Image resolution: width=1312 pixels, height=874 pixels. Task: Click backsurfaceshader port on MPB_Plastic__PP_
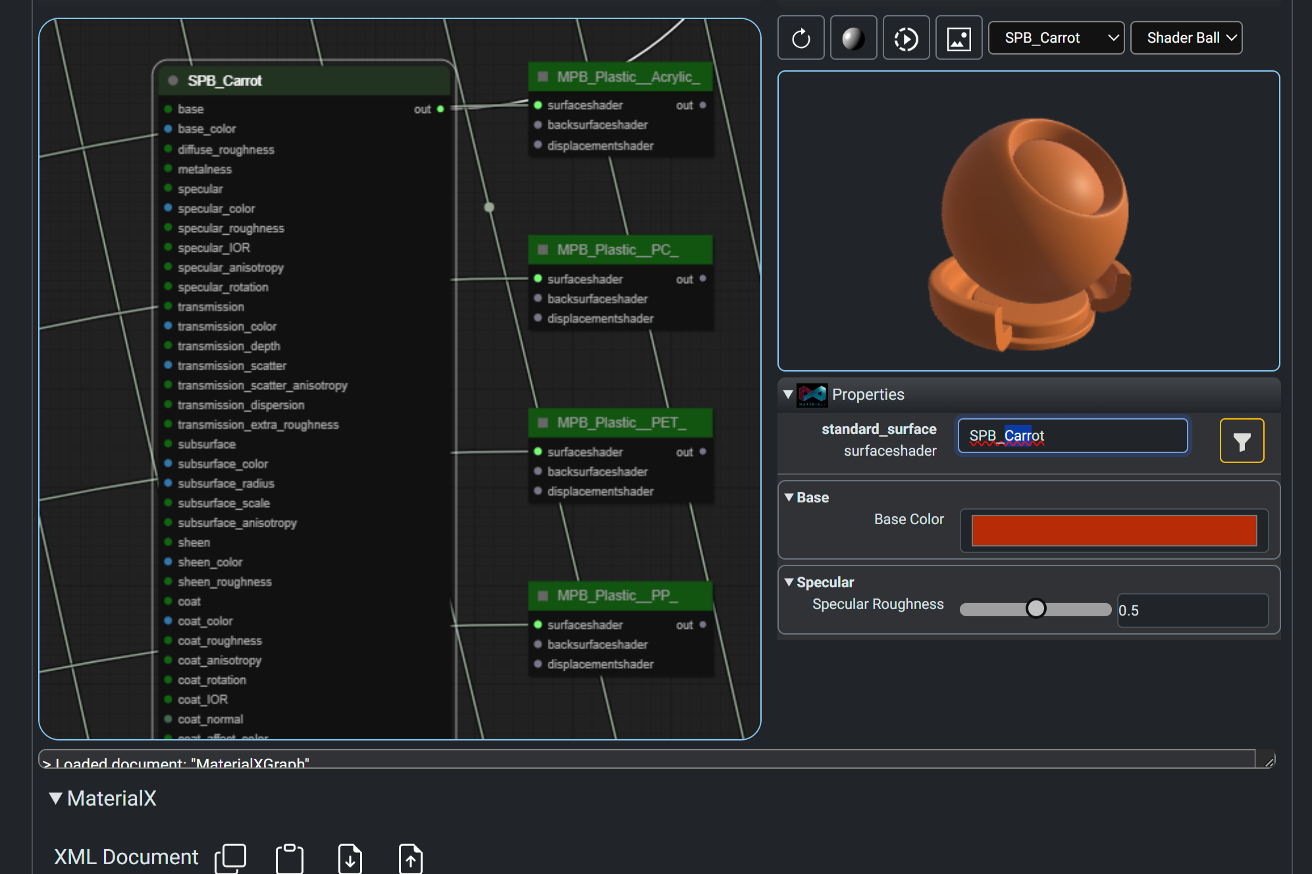538,644
